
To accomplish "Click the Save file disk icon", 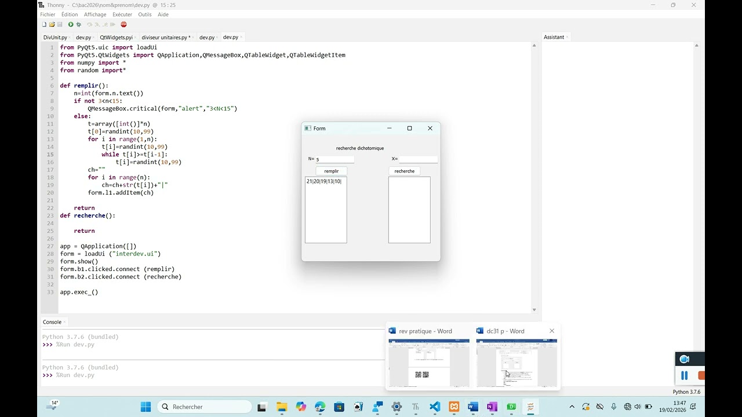I will point(60,24).
